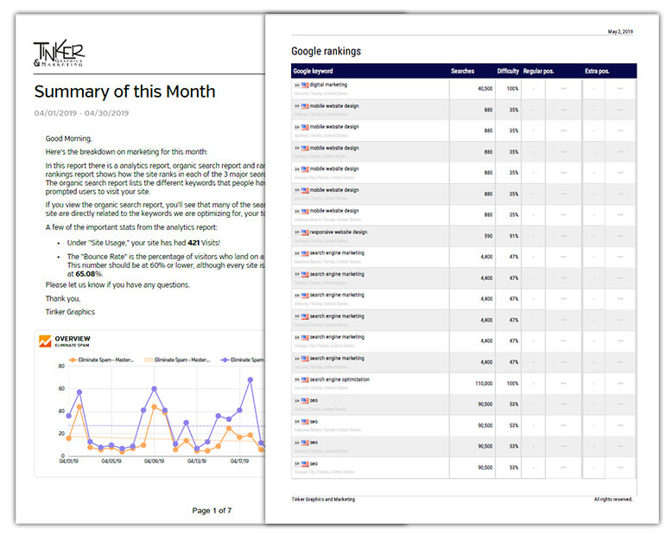
Task: Click the Difficulty column header
Action: (x=508, y=71)
